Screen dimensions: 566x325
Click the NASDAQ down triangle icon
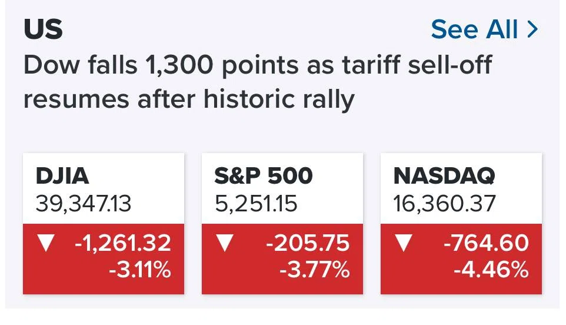click(x=404, y=243)
